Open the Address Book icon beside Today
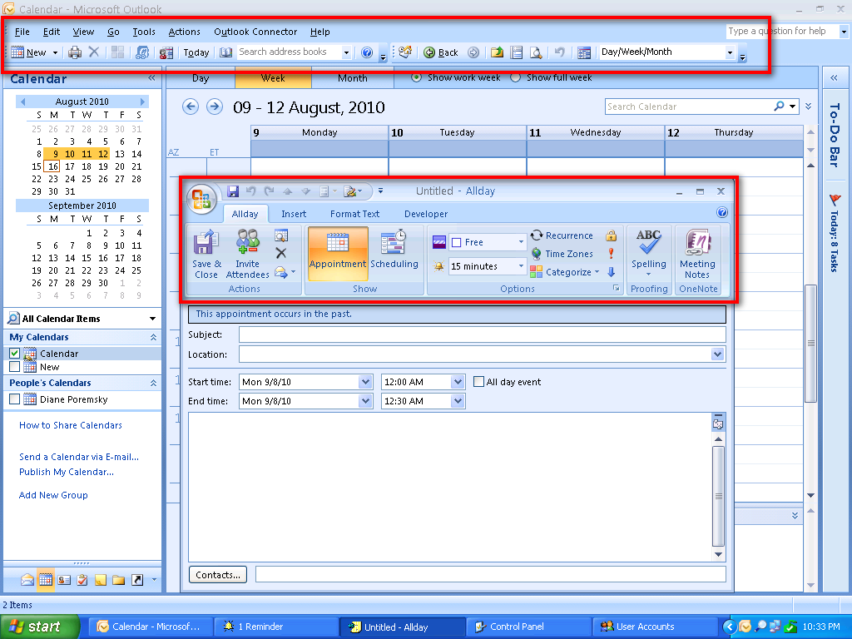The height and width of the screenshot is (639, 852). click(x=225, y=52)
